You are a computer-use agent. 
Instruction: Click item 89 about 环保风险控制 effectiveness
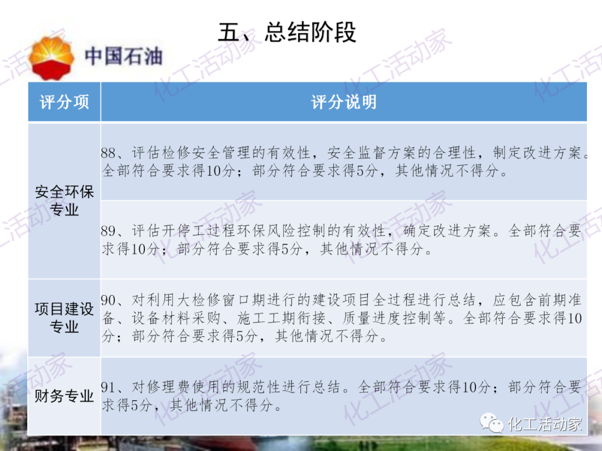pos(343,239)
